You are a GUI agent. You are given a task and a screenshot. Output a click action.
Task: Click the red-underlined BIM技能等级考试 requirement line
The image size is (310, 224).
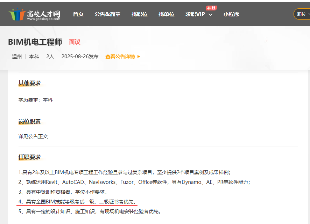(78, 202)
